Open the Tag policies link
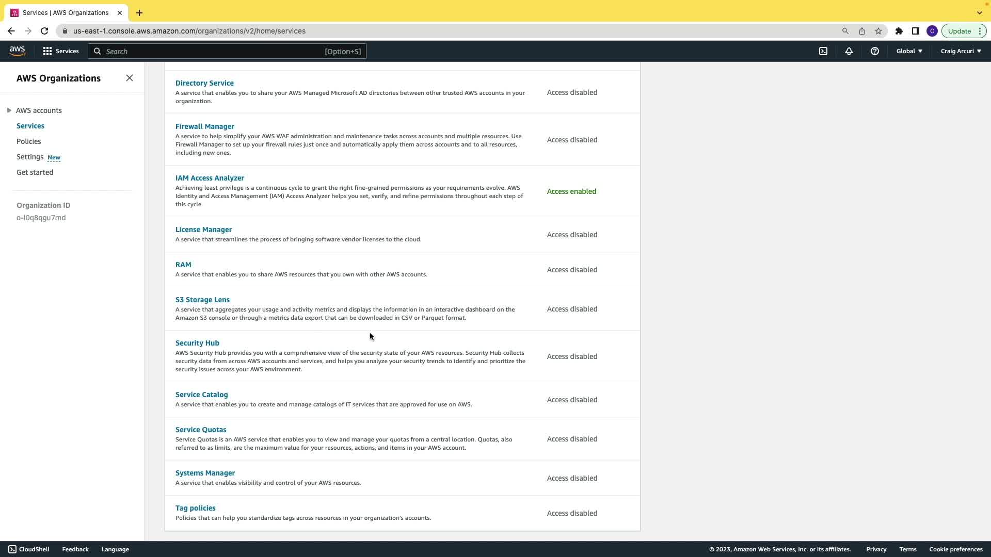The height and width of the screenshot is (557, 991). 195,508
